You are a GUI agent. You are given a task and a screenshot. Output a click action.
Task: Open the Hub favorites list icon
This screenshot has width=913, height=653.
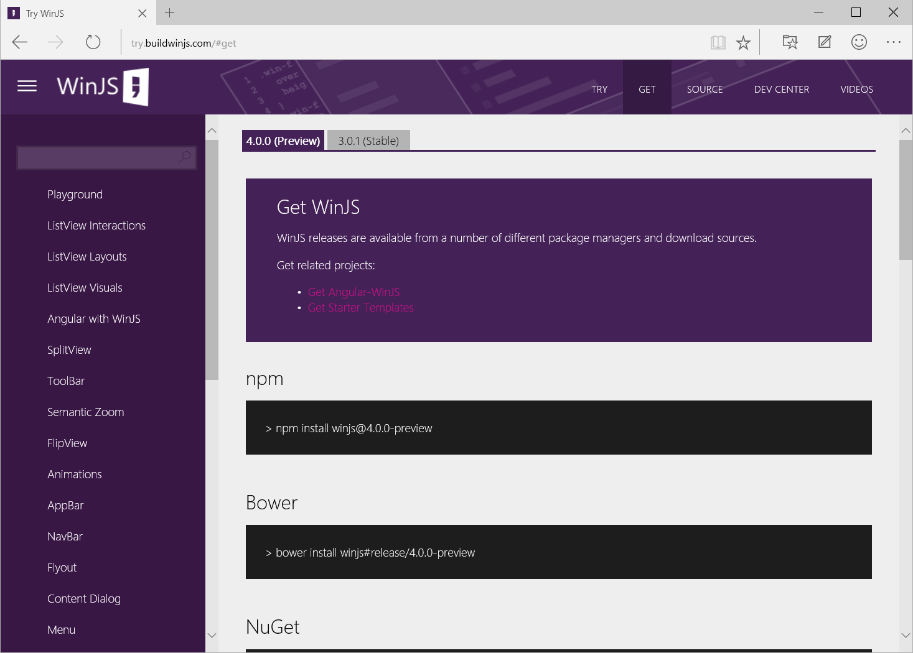click(x=790, y=42)
